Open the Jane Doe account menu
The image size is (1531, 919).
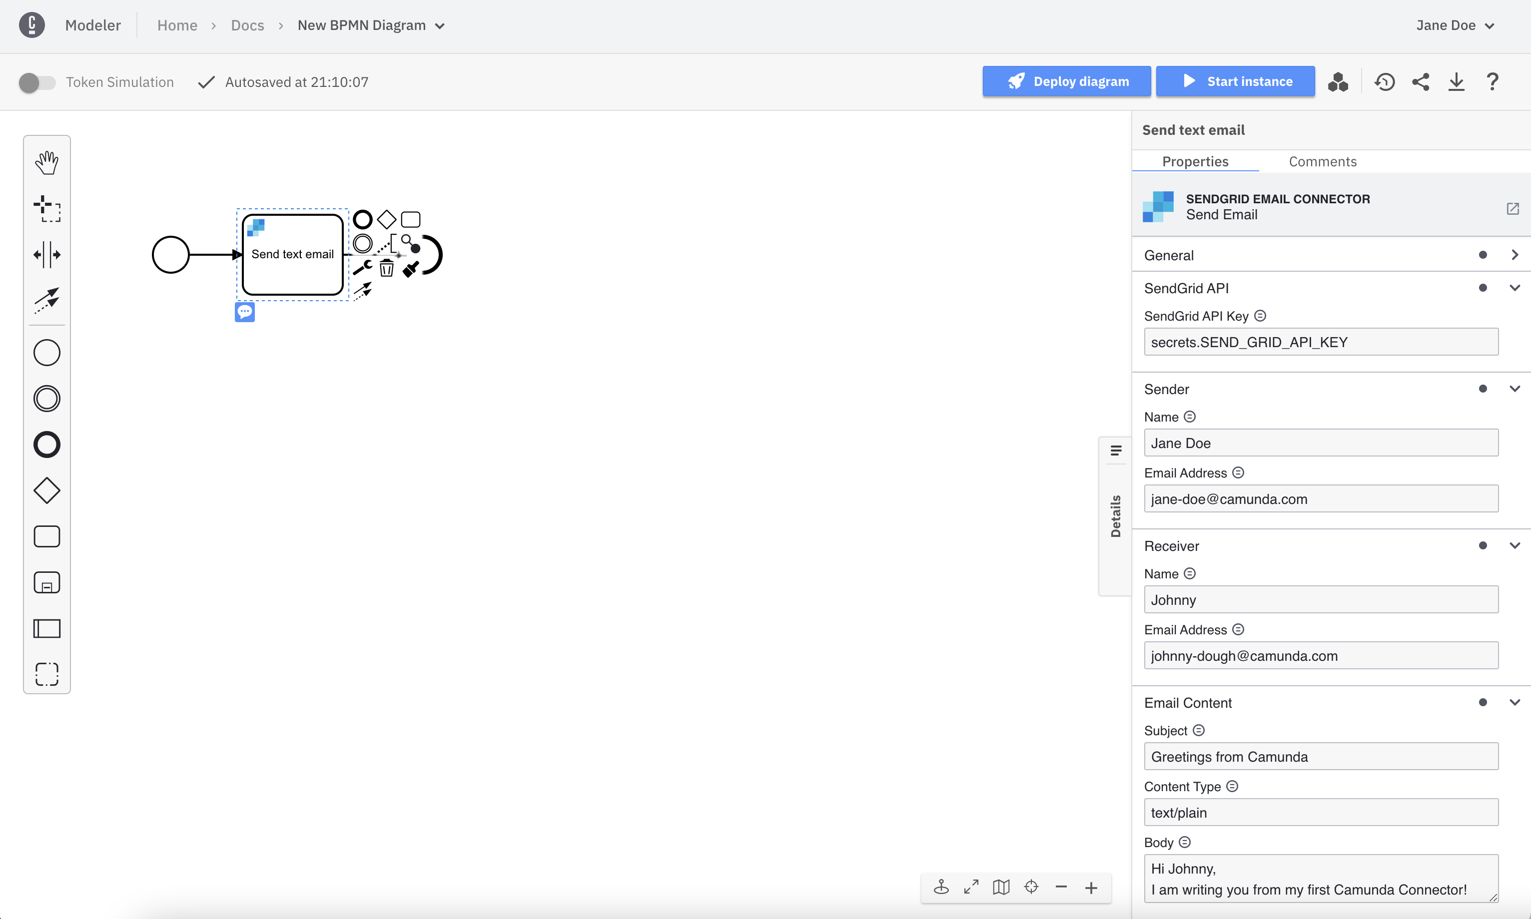pyautogui.click(x=1455, y=25)
